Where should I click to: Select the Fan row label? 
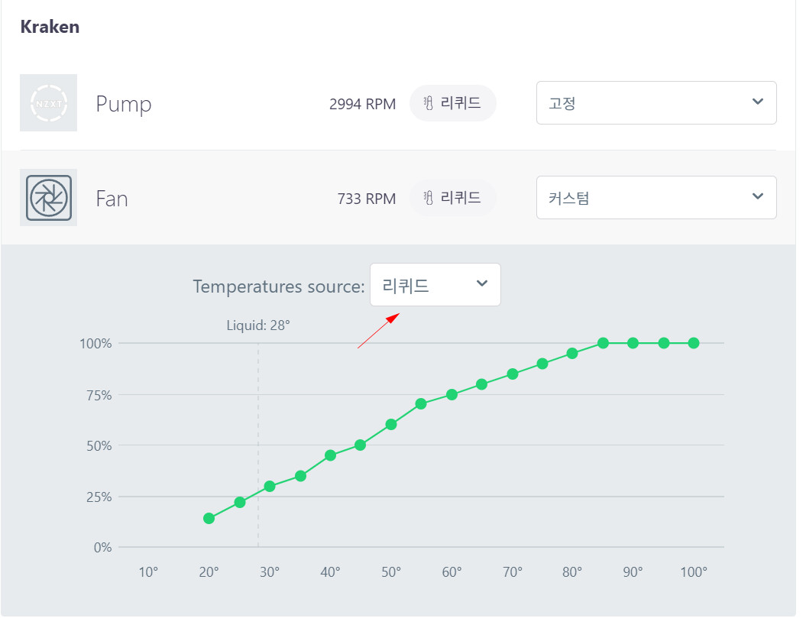click(112, 199)
